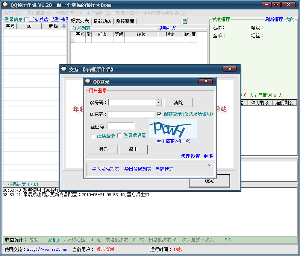Toggle the 全选 checkbox in 登录信息
This screenshot has width=300, height=256.
[x=26, y=20]
